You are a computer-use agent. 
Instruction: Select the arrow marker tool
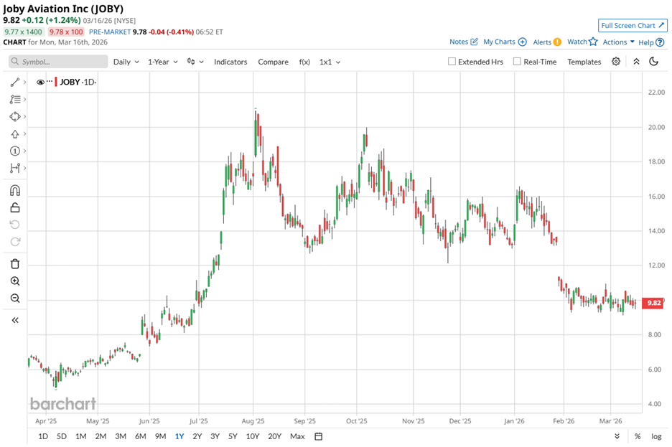click(15, 134)
